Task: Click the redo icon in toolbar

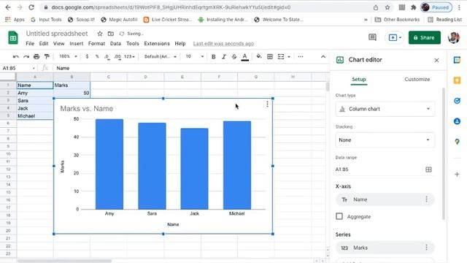Action: click(x=26, y=56)
